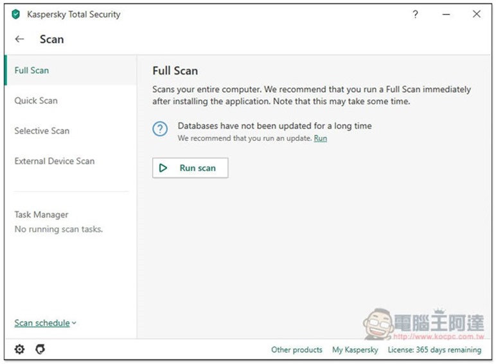Visit the My Kaspersky link
The height and width of the screenshot is (364, 496).
(x=355, y=350)
